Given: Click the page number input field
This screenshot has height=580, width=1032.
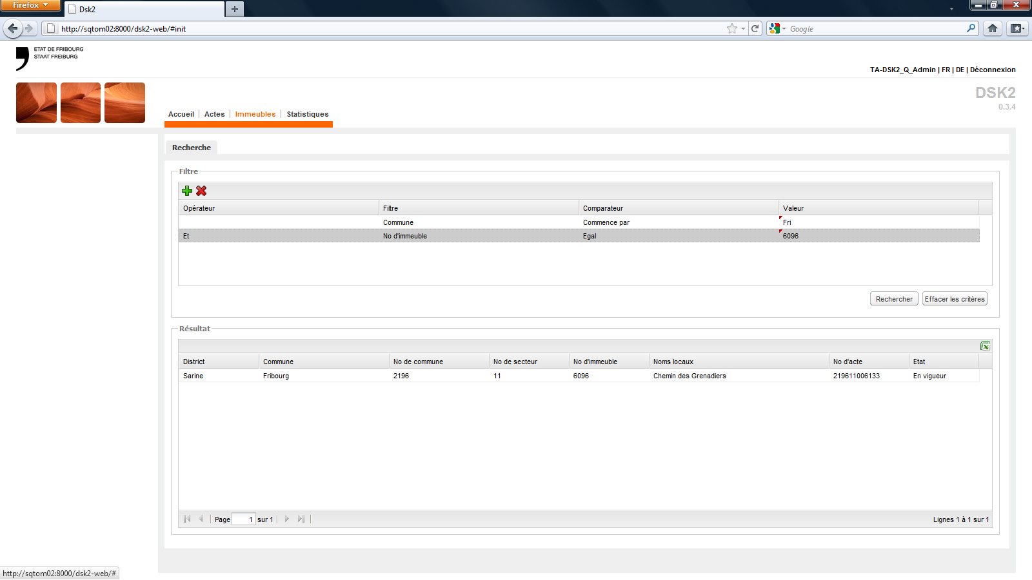Looking at the screenshot, I should tap(243, 519).
